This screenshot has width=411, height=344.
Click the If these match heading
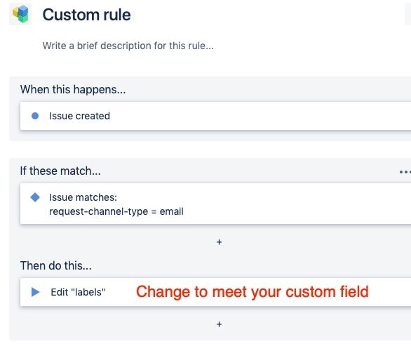click(60, 171)
